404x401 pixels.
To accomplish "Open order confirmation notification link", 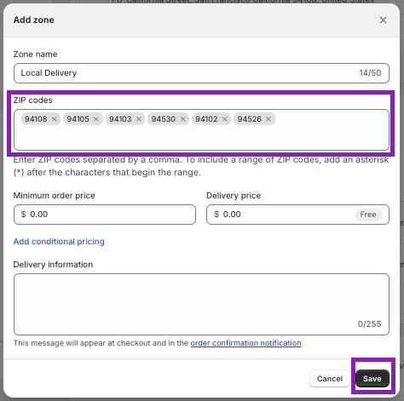I will pyautogui.click(x=245, y=343).
